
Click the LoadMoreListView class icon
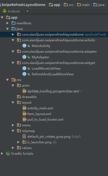click(x=24, y=69)
